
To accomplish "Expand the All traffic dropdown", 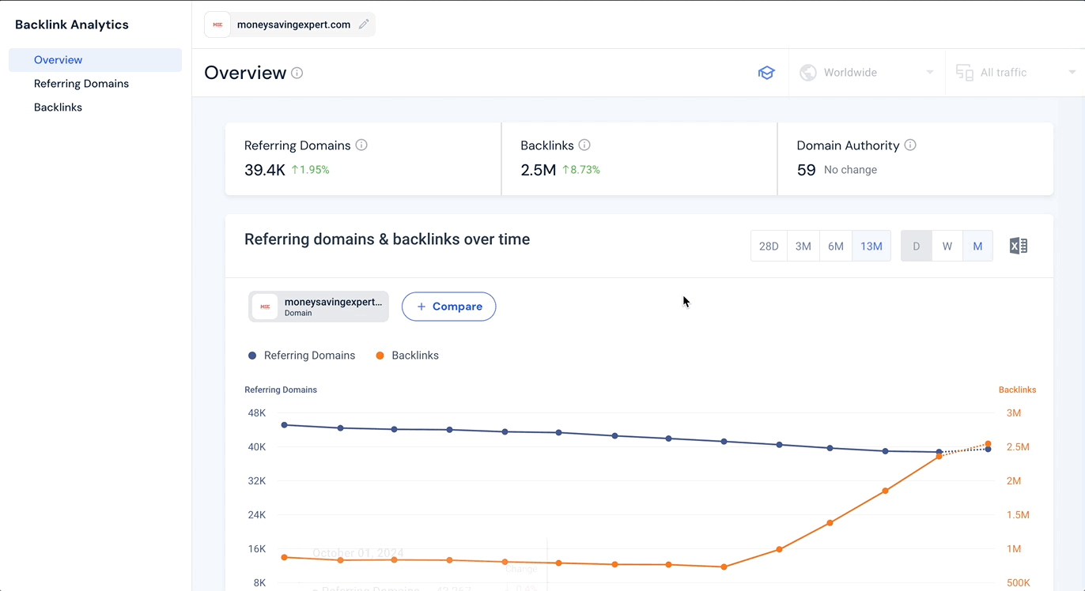I will [x=1015, y=73].
